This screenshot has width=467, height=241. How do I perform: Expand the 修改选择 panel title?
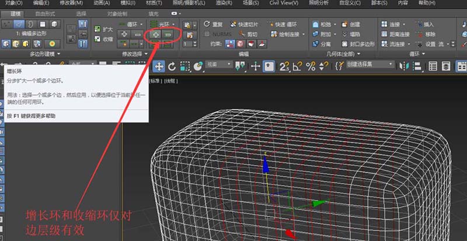tap(135, 54)
